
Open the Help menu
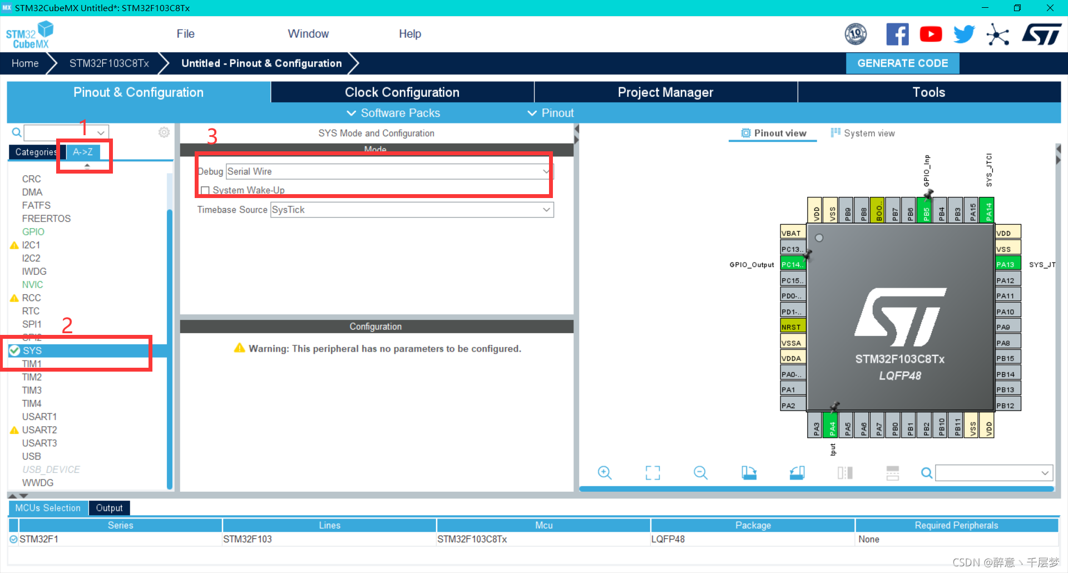point(410,34)
